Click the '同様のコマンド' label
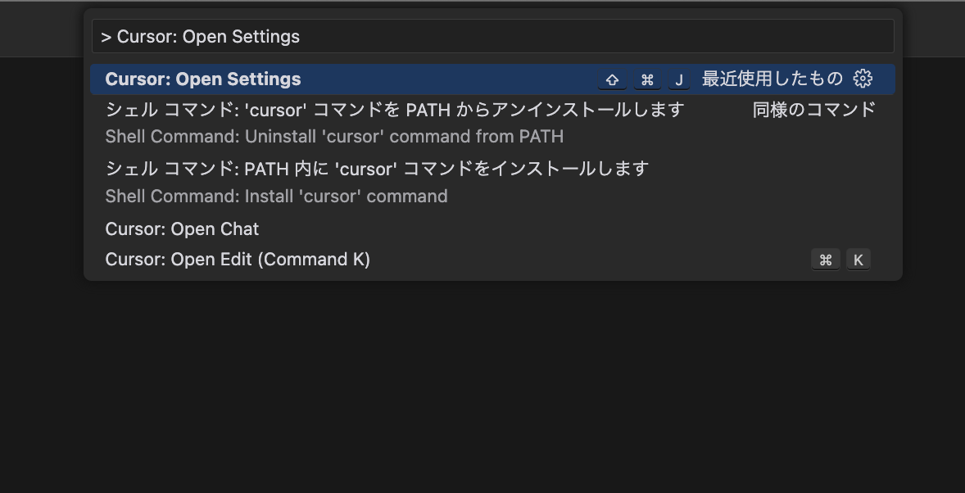Viewport: 965px width, 493px height. point(813,110)
